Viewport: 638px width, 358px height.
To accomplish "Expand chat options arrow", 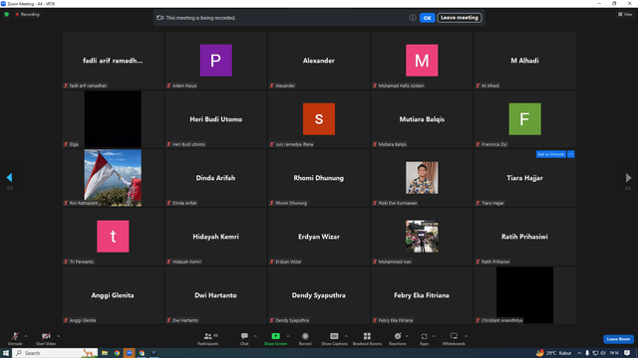I will [255, 336].
